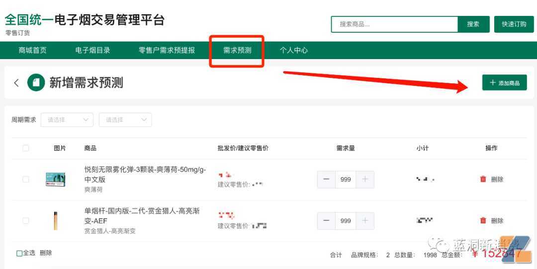The height and width of the screenshot is (269, 537).
Task: Click the quantity field of the 单烟杆 row
Action: (346, 221)
